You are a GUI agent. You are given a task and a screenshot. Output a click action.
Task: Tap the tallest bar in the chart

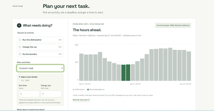170,64
